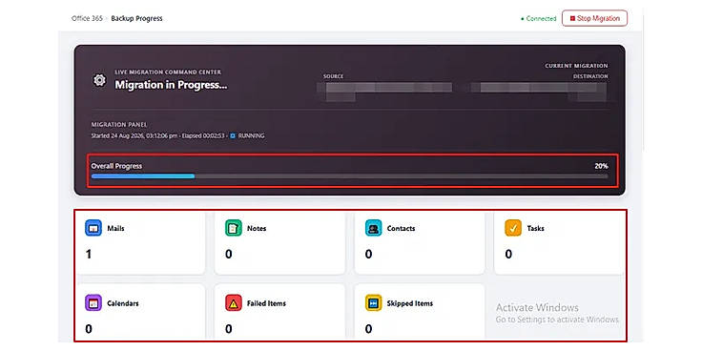Click the red Failed Items warning icon

click(x=234, y=303)
